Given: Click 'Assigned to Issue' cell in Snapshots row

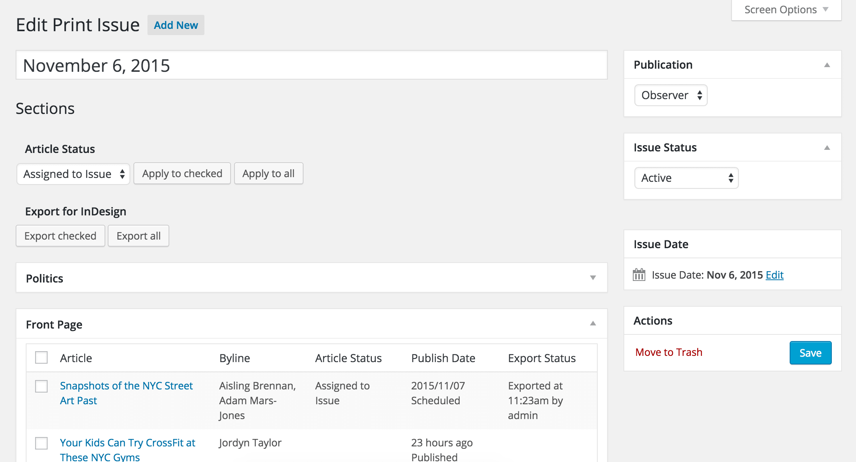Looking at the screenshot, I should click(x=342, y=393).
